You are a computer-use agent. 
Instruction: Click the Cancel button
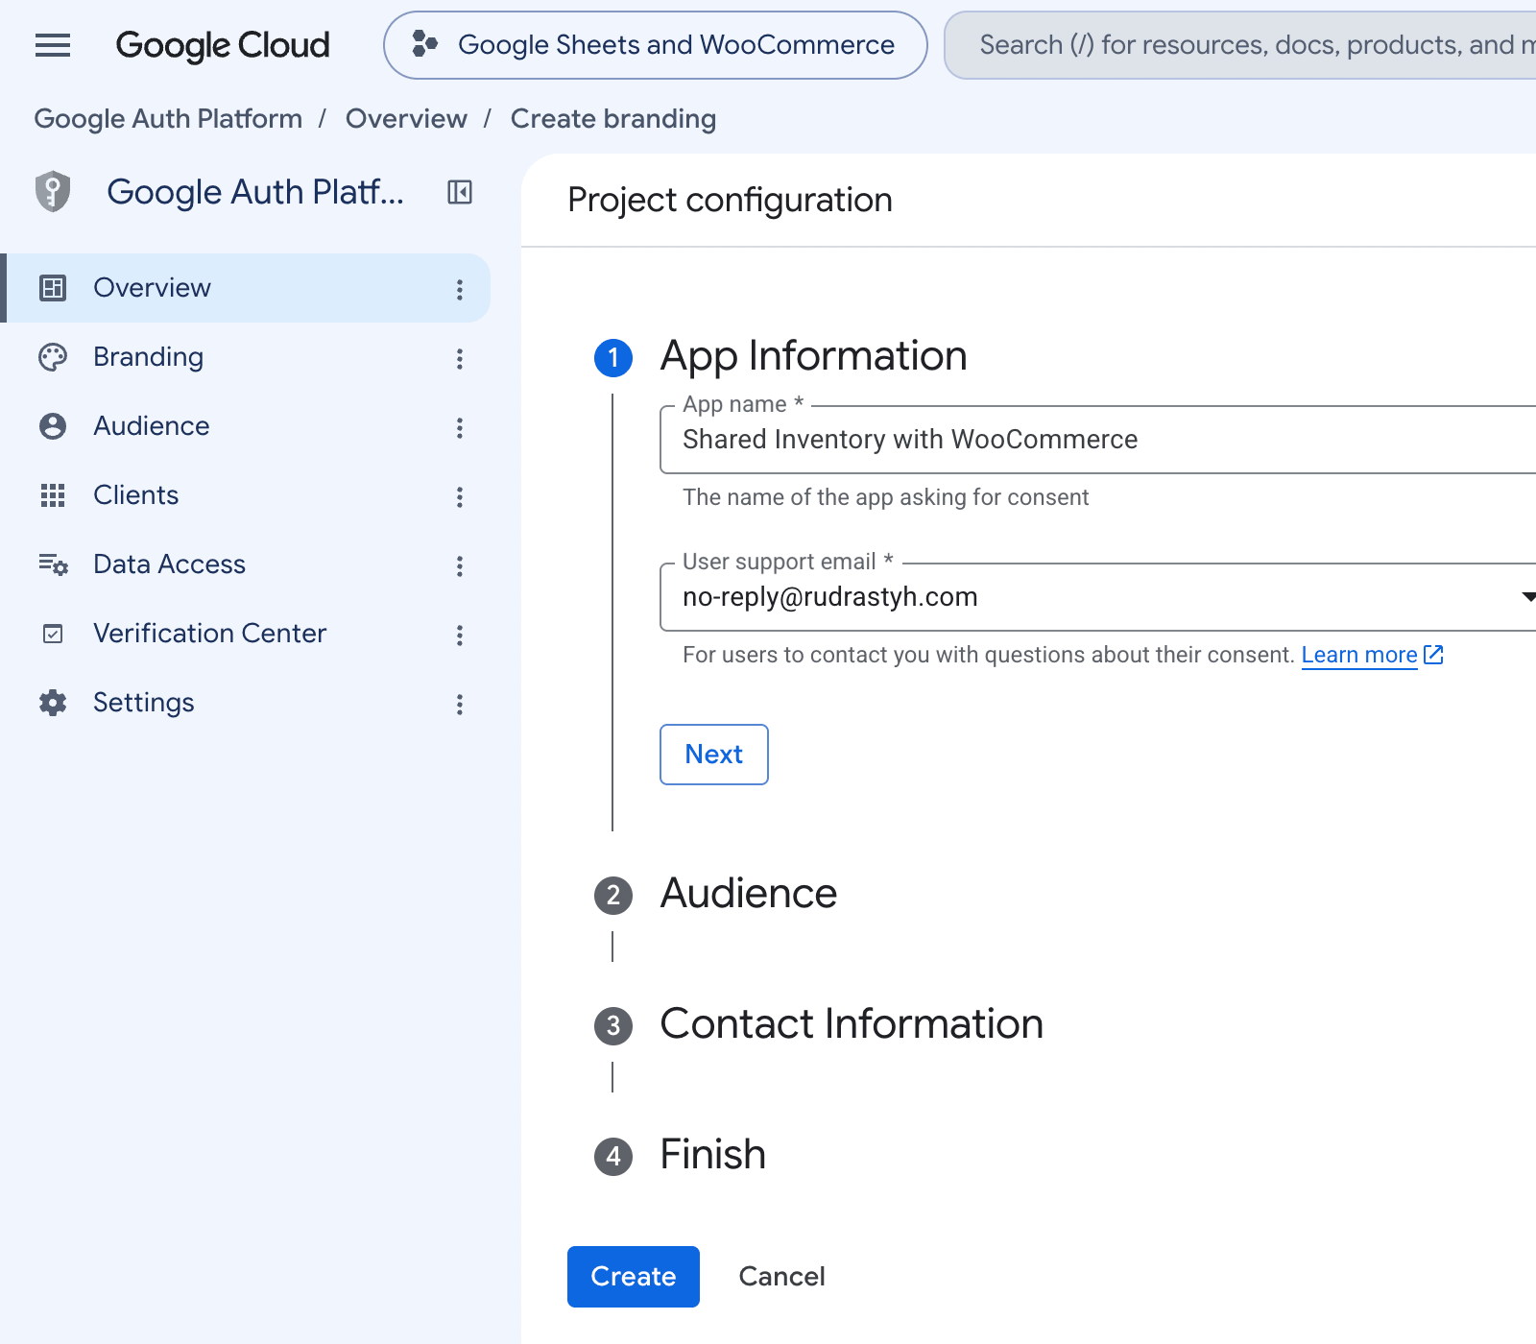(x=781, y=1277)
